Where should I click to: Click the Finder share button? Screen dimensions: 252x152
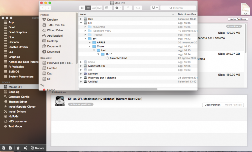(128, 8)
